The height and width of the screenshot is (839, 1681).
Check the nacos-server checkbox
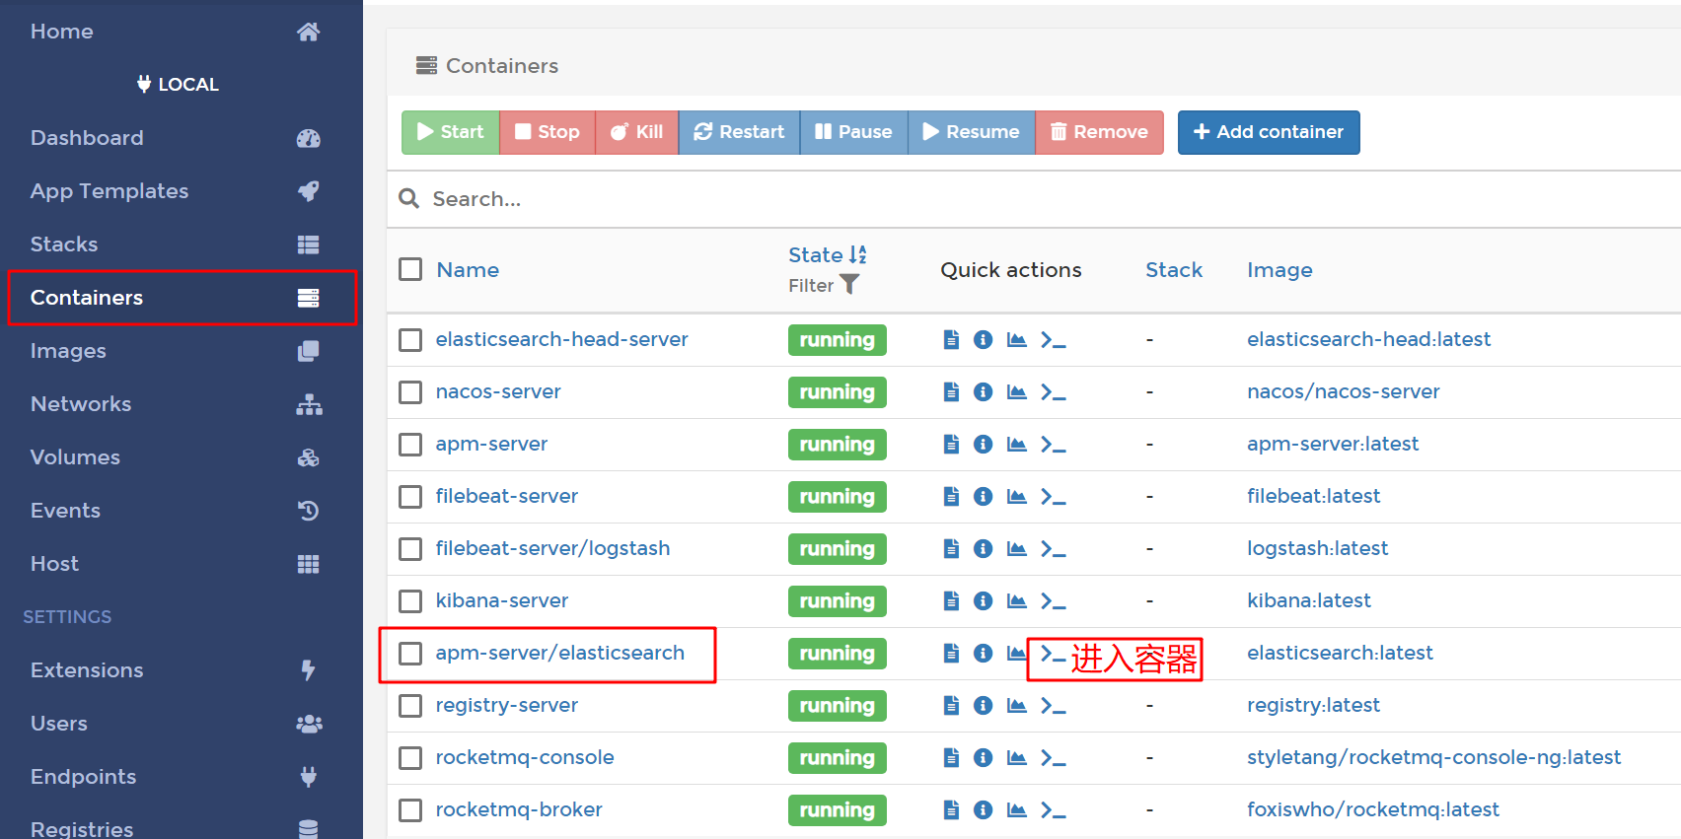[410, 392]
